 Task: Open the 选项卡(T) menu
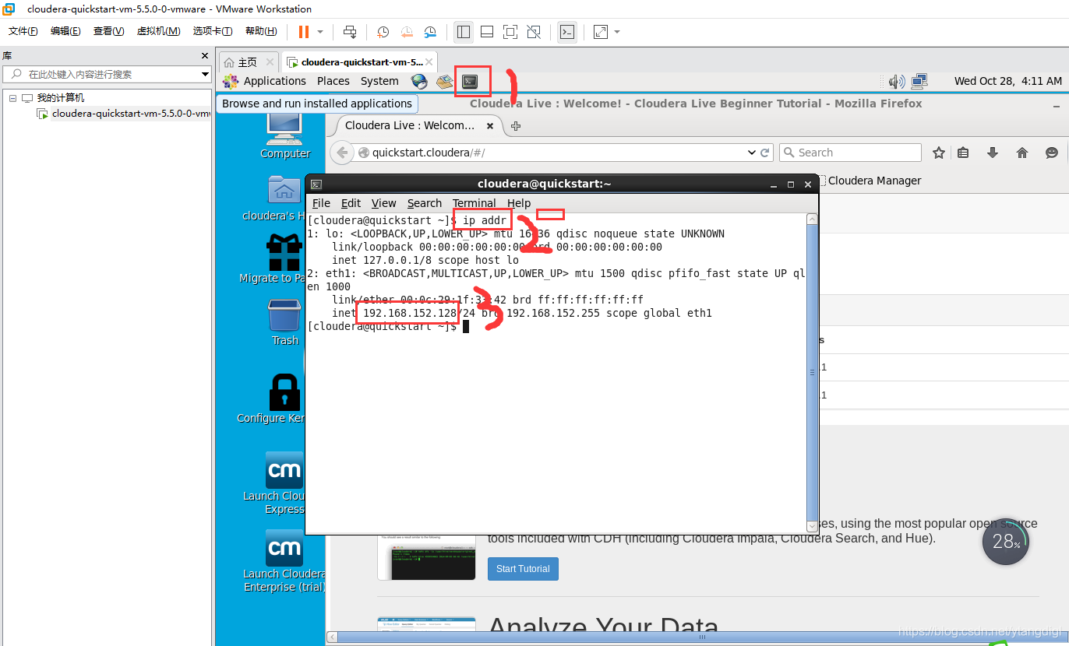click(x=213, y=31)
